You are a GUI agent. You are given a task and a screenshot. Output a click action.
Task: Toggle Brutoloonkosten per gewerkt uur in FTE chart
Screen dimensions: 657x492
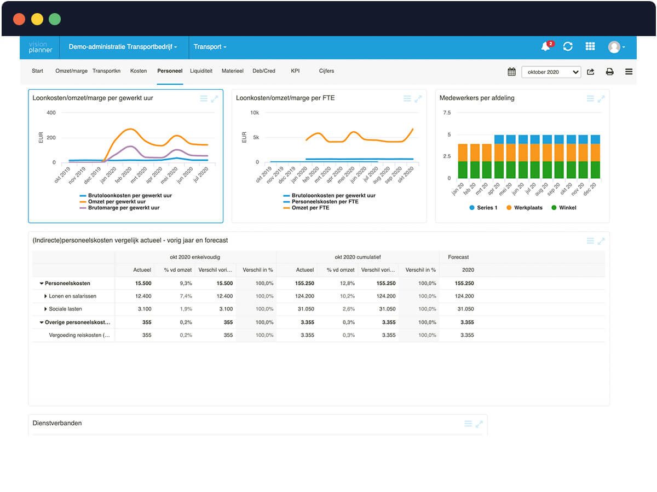pyautogui.click(x=329, y=195)
